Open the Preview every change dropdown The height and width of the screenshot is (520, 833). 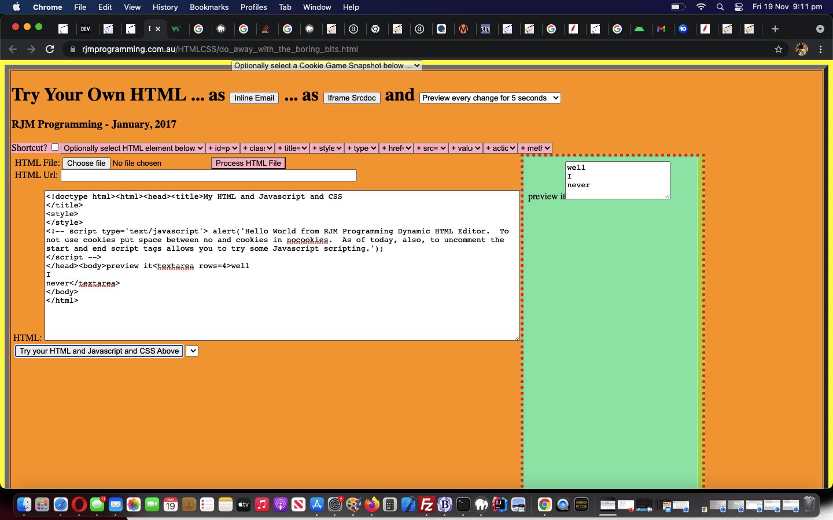490,98
